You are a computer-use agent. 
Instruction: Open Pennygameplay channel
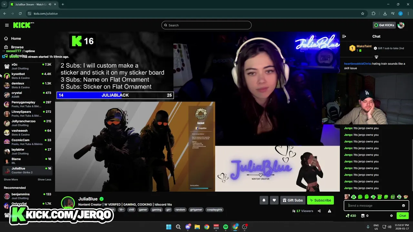click(x=27, y=104)
